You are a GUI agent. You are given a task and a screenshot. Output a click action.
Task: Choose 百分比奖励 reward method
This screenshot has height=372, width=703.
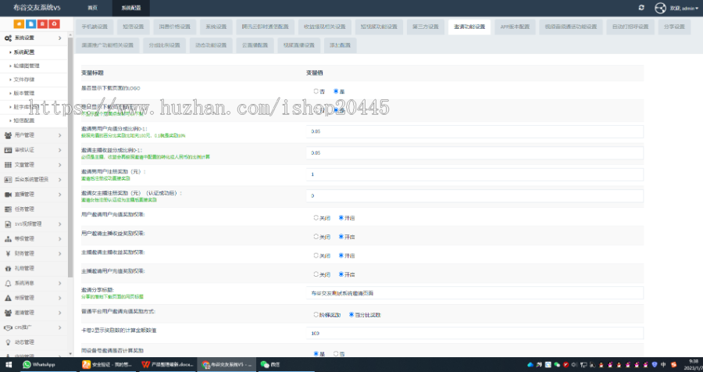351,315
